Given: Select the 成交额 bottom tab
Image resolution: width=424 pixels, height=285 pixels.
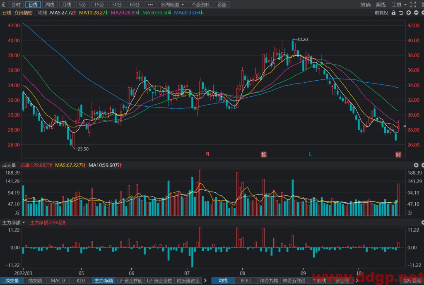Looking at the screenshot, I should coord(35,281).
